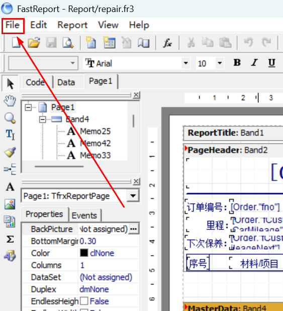Collapse the Band4 tree node
283x311 pixels.
coord(42,119)
